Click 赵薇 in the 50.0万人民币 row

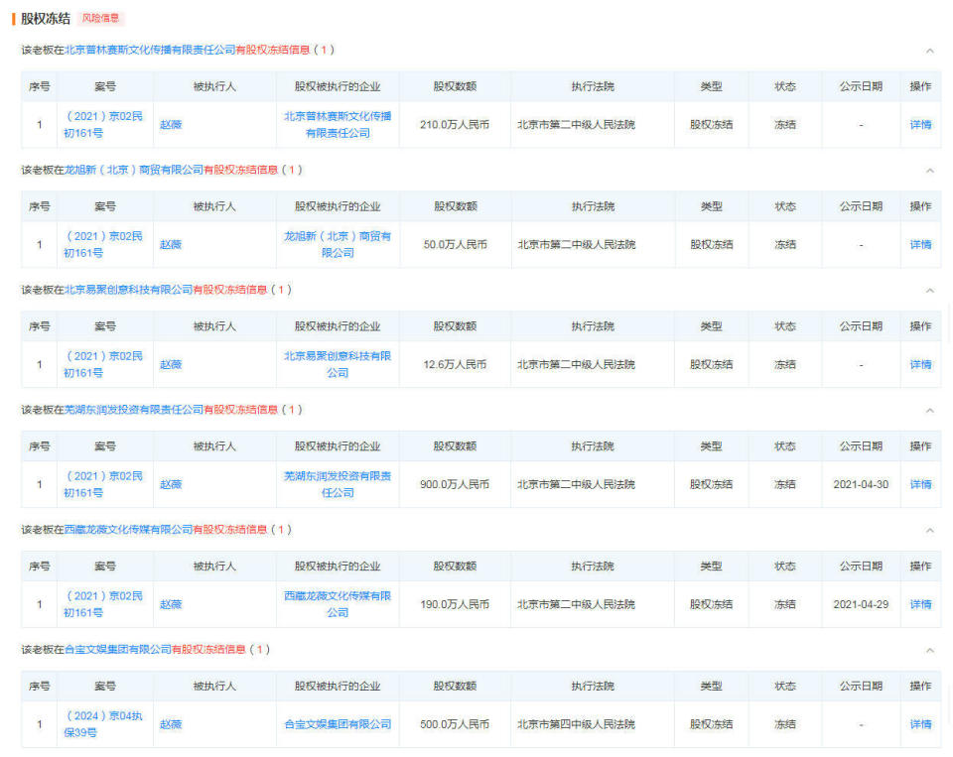tap(171, 244)
